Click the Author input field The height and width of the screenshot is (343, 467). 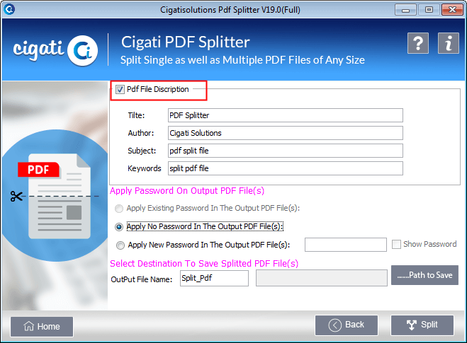pyautogui.click(x=286, y=133)
